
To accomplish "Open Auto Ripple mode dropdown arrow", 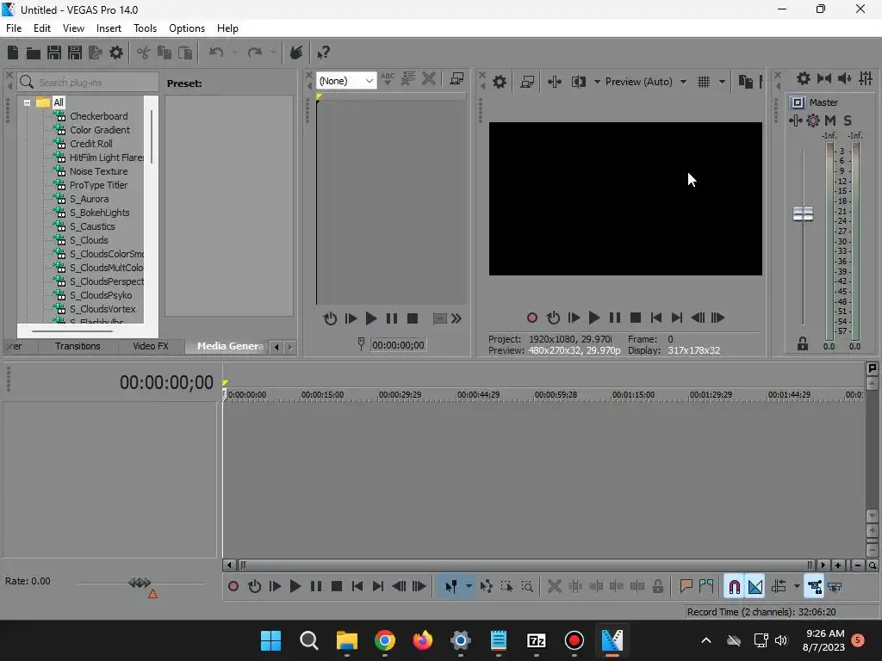I will [797, 587].
